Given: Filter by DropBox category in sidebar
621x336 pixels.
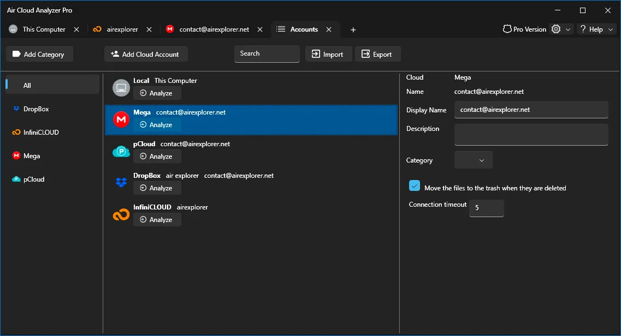Looking at the screenshot, I should [52, 109].
